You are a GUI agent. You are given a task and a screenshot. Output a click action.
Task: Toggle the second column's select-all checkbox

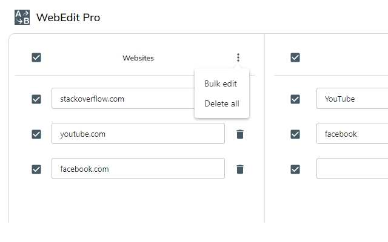tap(295, 58)
